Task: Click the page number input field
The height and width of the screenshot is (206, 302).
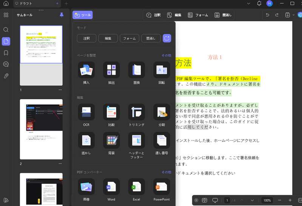Action: pyautogui.click(x=227, y=200)
